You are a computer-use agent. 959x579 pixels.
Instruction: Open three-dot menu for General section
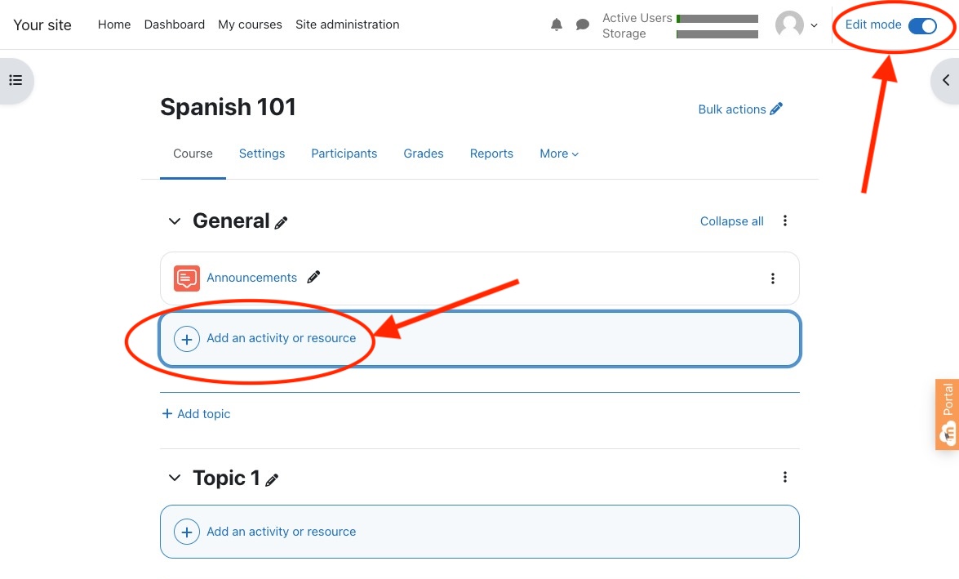point(785,220)
